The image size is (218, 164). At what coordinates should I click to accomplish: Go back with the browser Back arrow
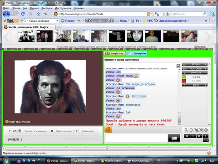click(6, 14)
